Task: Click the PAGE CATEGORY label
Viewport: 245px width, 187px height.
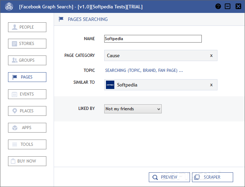Action: point(79,55)
